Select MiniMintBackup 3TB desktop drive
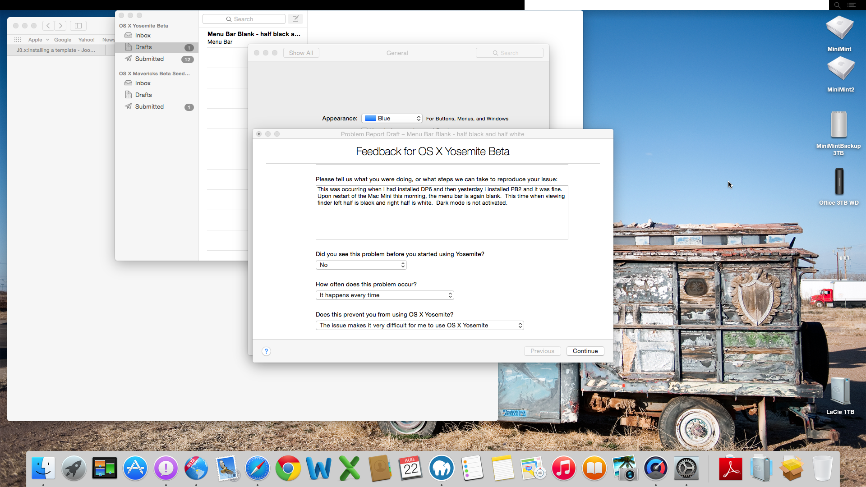 click(x=838, y=133)
